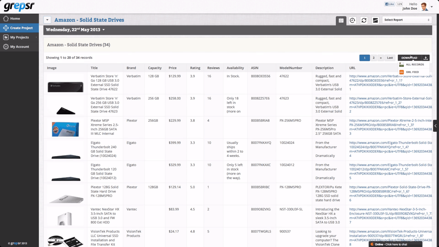Click the Price column header
The image size is (439, 247).
pos(173,68)
